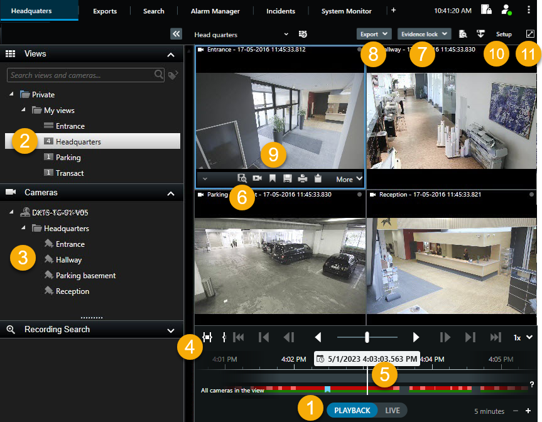Open the Export dropdown
Viewport: 542px width, 422px height.
(x=374, y=34)
